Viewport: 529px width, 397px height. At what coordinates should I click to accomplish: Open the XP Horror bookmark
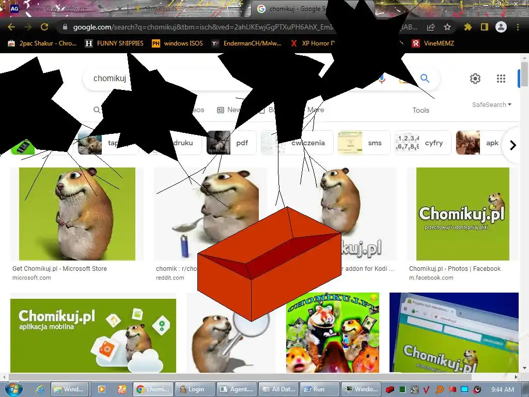[313, 43]
